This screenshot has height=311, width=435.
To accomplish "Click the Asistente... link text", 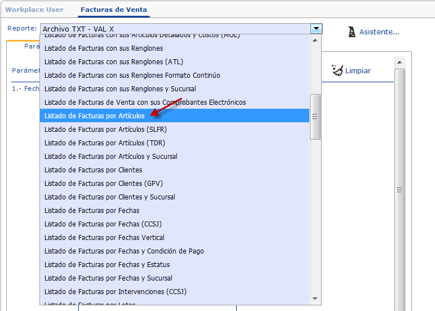I will click(379, 32).
